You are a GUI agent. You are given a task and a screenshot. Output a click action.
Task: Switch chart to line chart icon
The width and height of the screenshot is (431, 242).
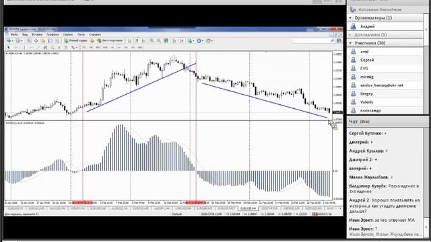point(143,41)
